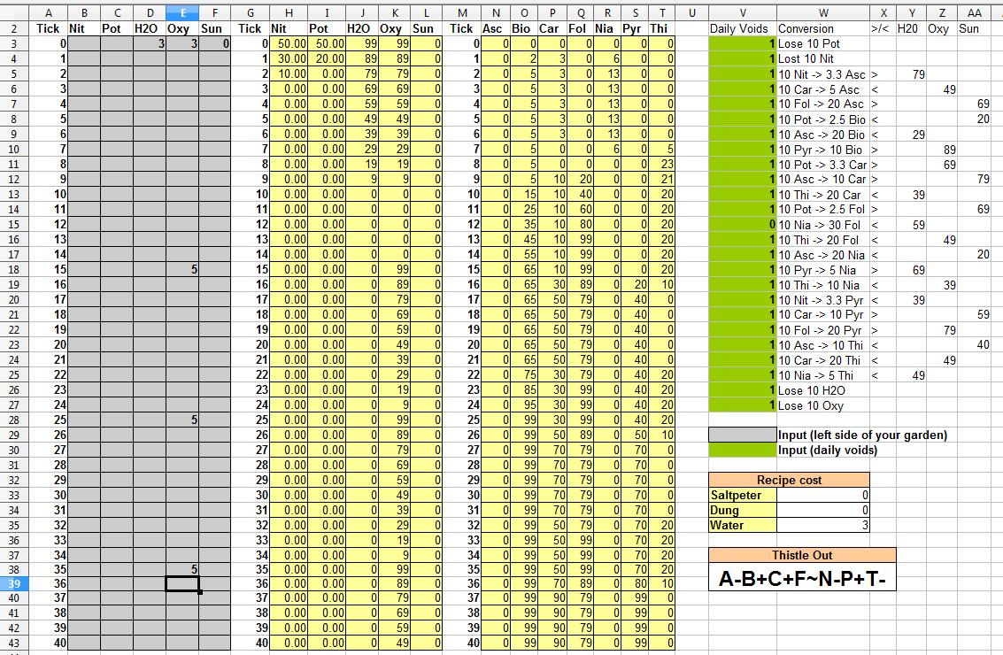The height and width of the screenshot is (655, 1003).
Task: Select the column W header
Action: 823,12
